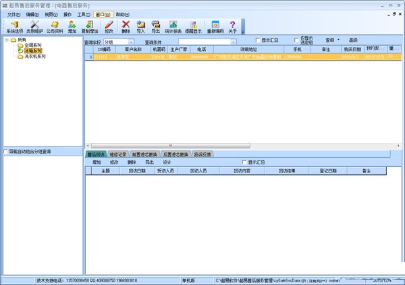Viewport: 405px width, 285px height.
Task: Open the 查询 dropdown button
Action: 333,40
